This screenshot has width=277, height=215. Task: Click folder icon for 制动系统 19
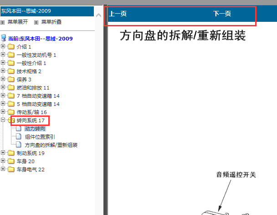11,153
